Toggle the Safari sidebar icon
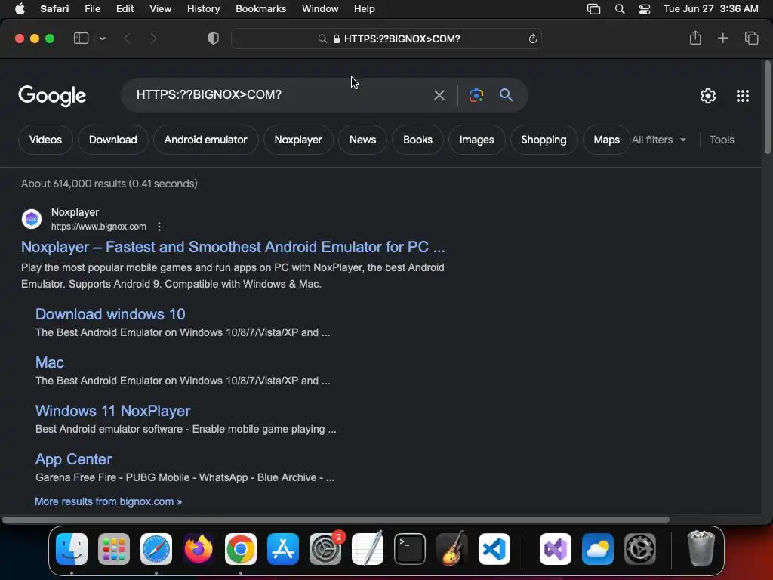Screen dimensions: 773x580 pyautogui.click(x=81, y=39)
